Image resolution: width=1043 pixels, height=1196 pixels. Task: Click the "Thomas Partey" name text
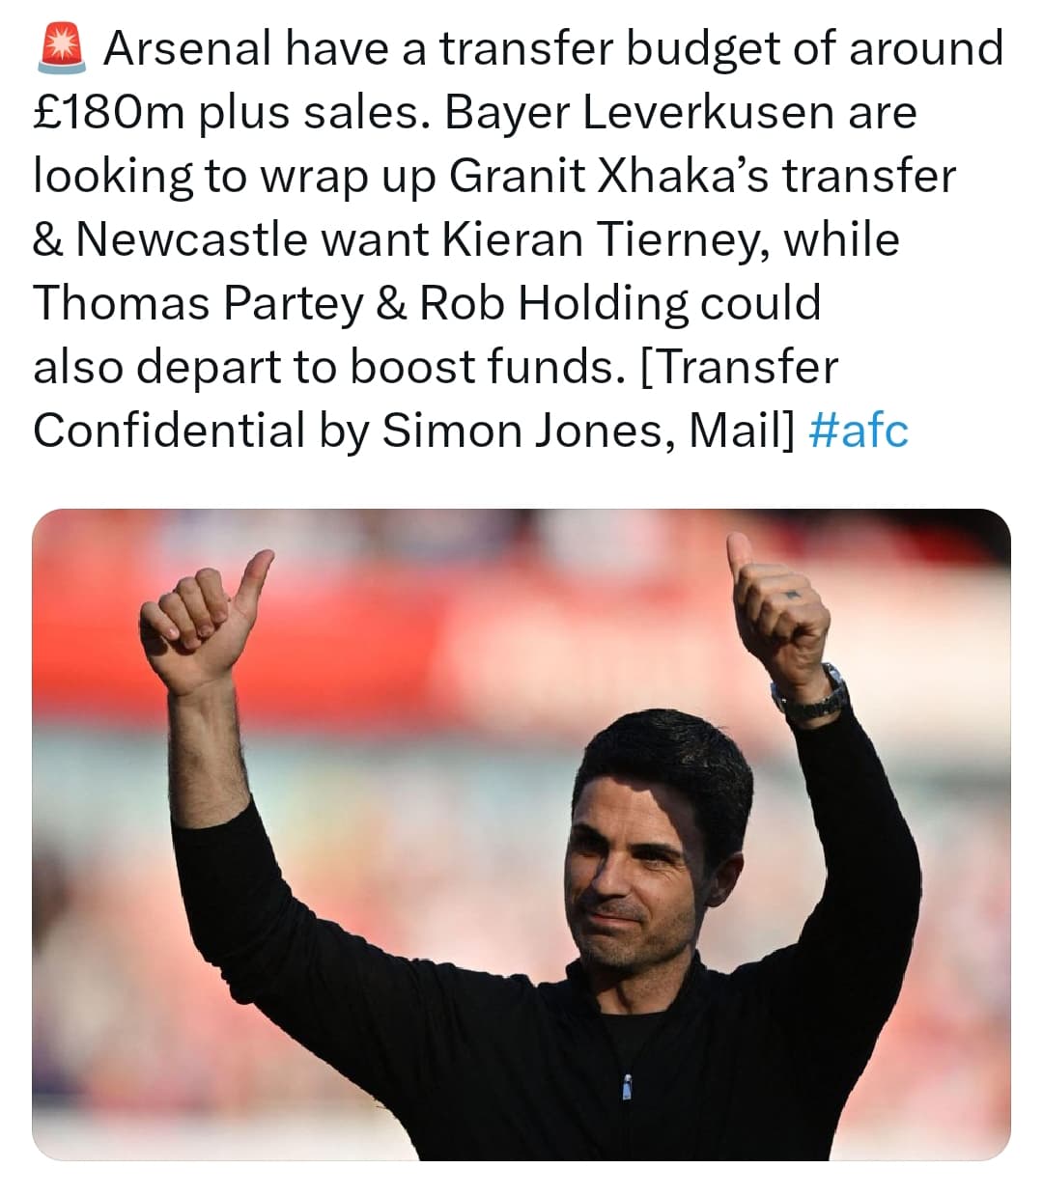pyautogui.click(x=197, y=304)
